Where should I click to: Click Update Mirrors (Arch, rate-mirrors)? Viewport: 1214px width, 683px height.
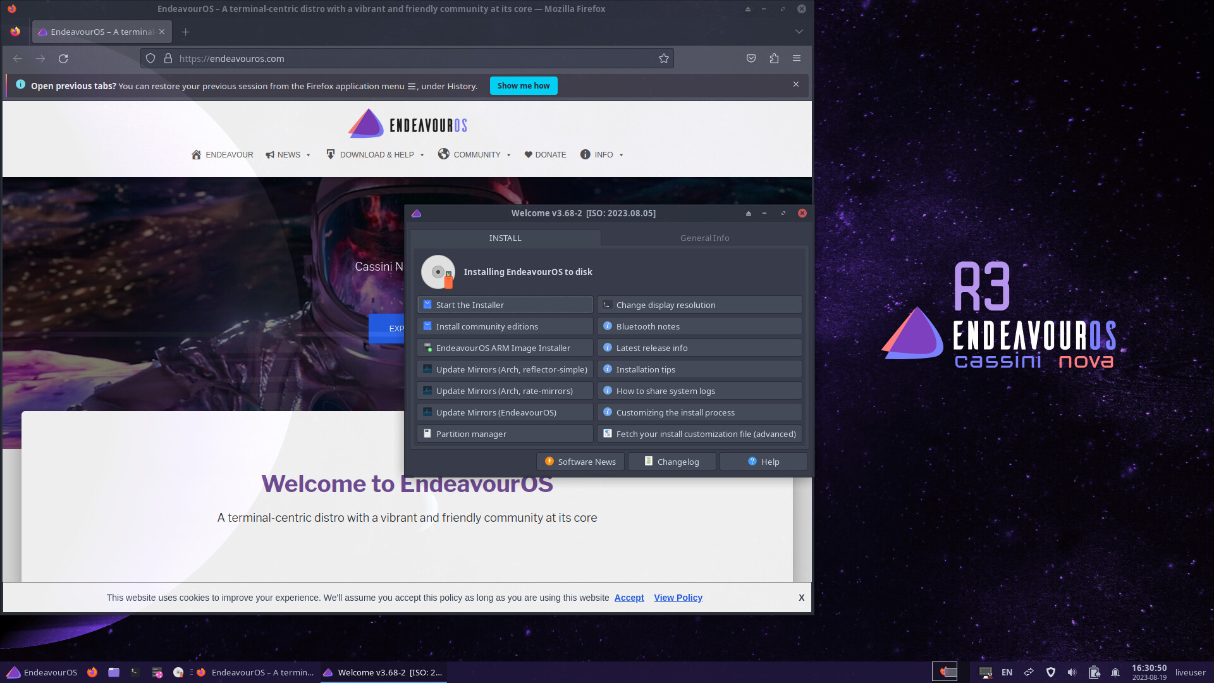(x=505, y=391)
